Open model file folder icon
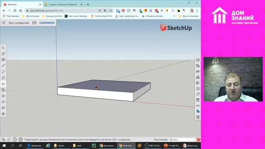The image size is (265, 149). [x=34, y=23]
